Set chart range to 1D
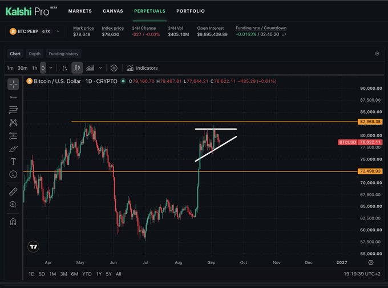 point(31,274)
